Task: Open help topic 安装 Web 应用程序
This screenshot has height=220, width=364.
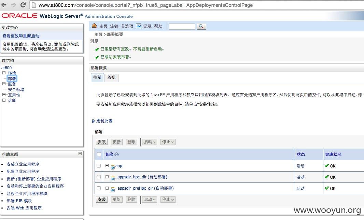Action: pos(24,208)
